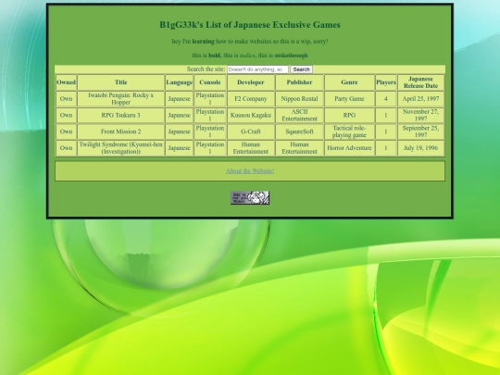Click the Horror Adventure genre cell
500x375 pixels.
point(349,148)
